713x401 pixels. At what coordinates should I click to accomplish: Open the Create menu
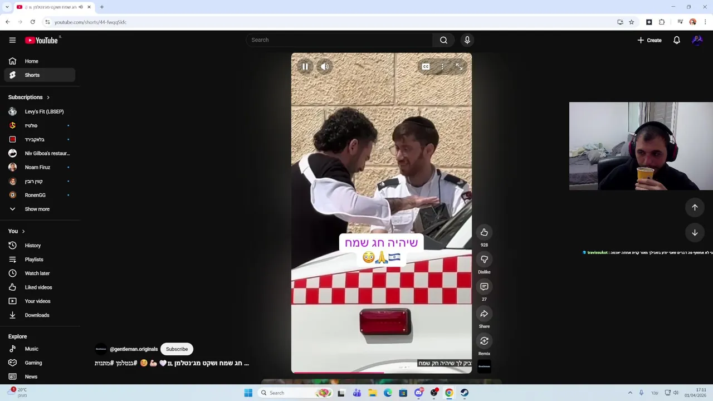click(649, 40)
